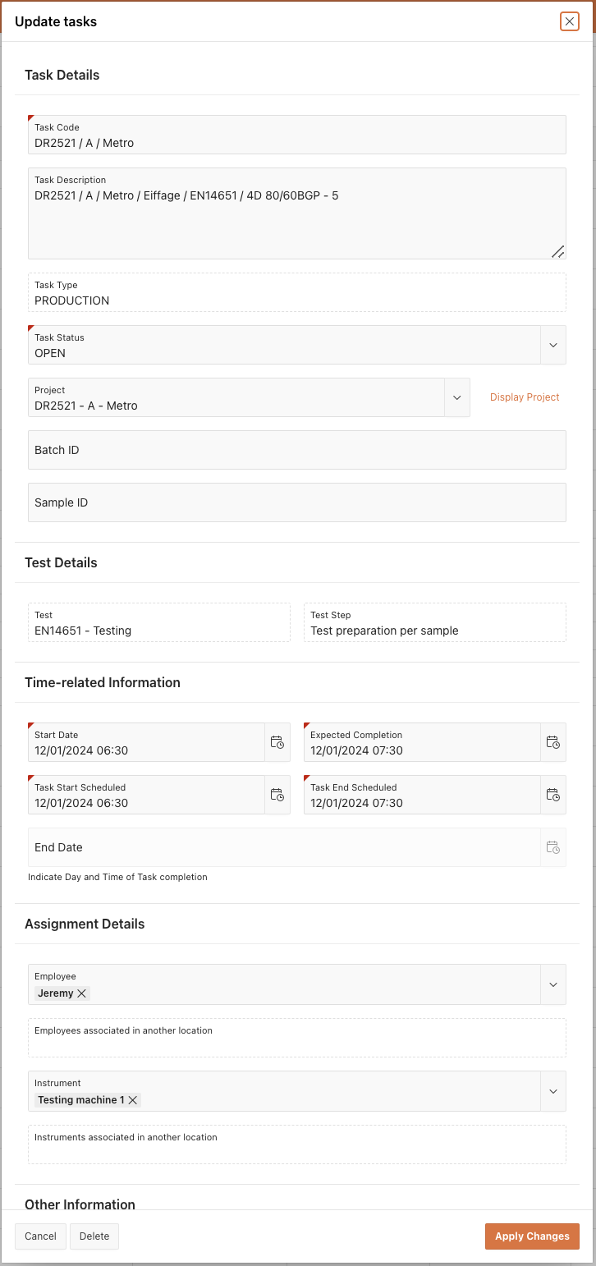This screenshot has height=1266, width=596.
Task: Click into the Batch ID field
Action: pos(297,450)
